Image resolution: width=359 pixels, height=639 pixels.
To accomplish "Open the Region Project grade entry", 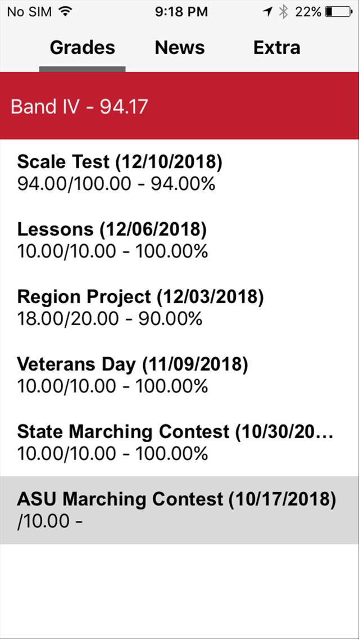I will [180, 308].
